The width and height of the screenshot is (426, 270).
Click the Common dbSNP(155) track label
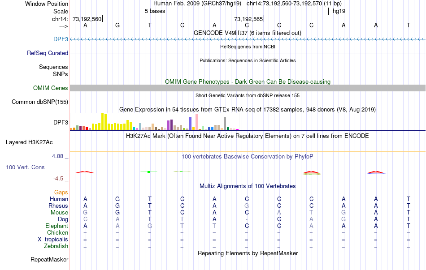[x=40, y=102]
